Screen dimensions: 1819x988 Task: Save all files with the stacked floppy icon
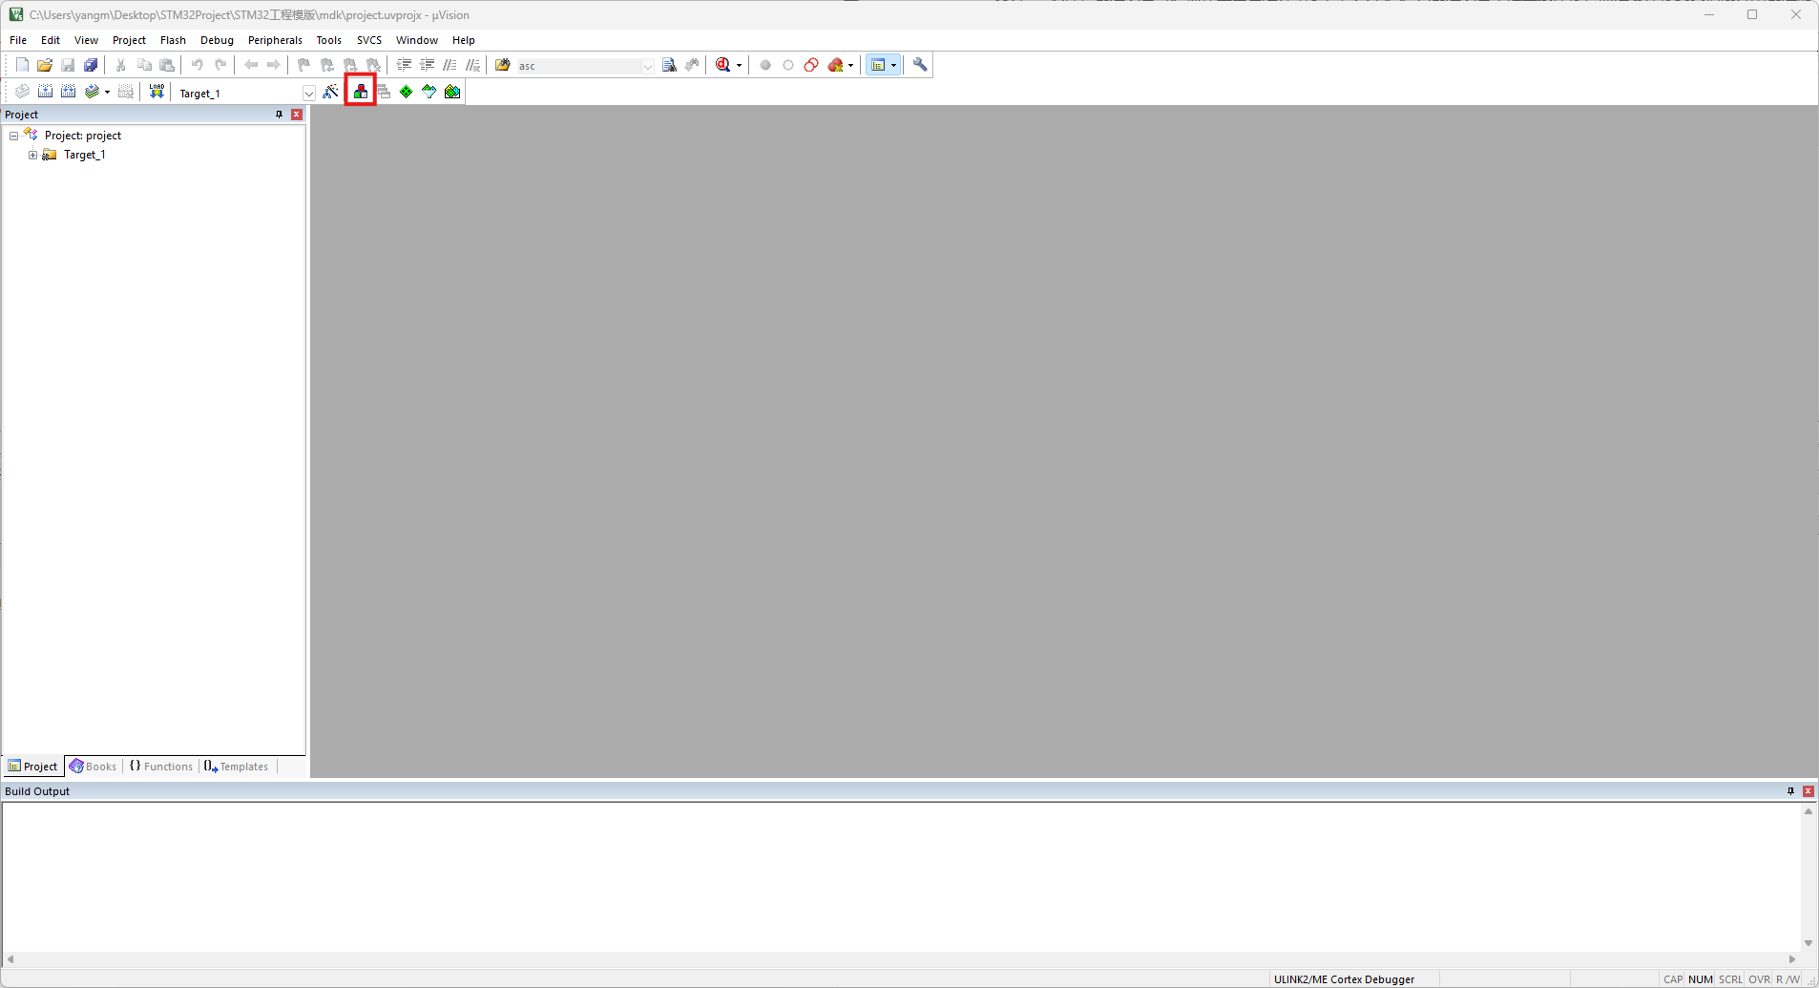[x=91, y=65]
